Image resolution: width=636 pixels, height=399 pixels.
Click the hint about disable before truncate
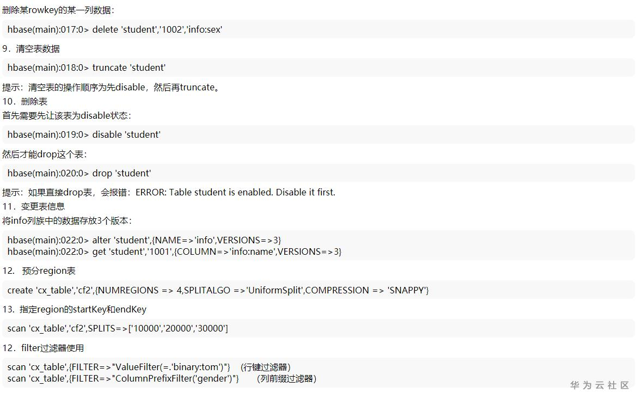click(x=112, y=87)
